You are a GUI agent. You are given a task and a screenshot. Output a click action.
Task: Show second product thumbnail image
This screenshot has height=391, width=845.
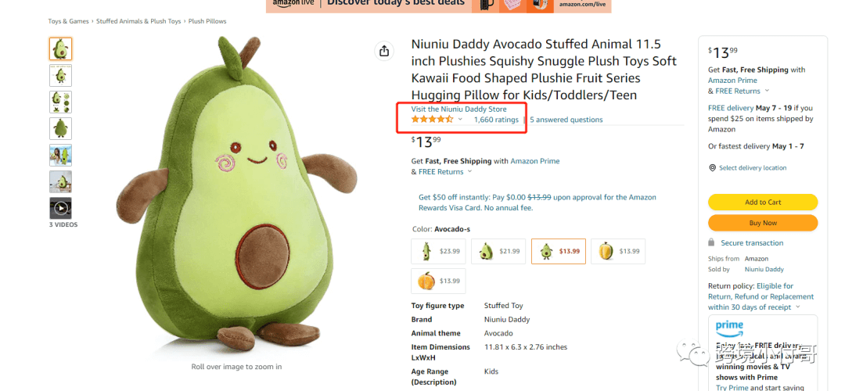(61, 76)
